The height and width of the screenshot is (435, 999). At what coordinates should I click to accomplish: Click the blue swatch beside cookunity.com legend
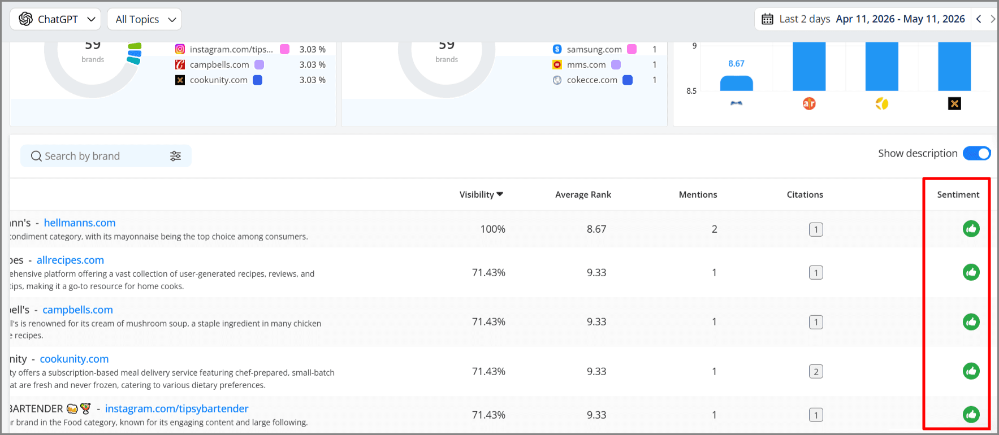click(x=257, y=80)
